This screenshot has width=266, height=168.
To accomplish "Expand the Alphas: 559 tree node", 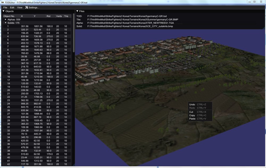I will (x=6, y=19).
